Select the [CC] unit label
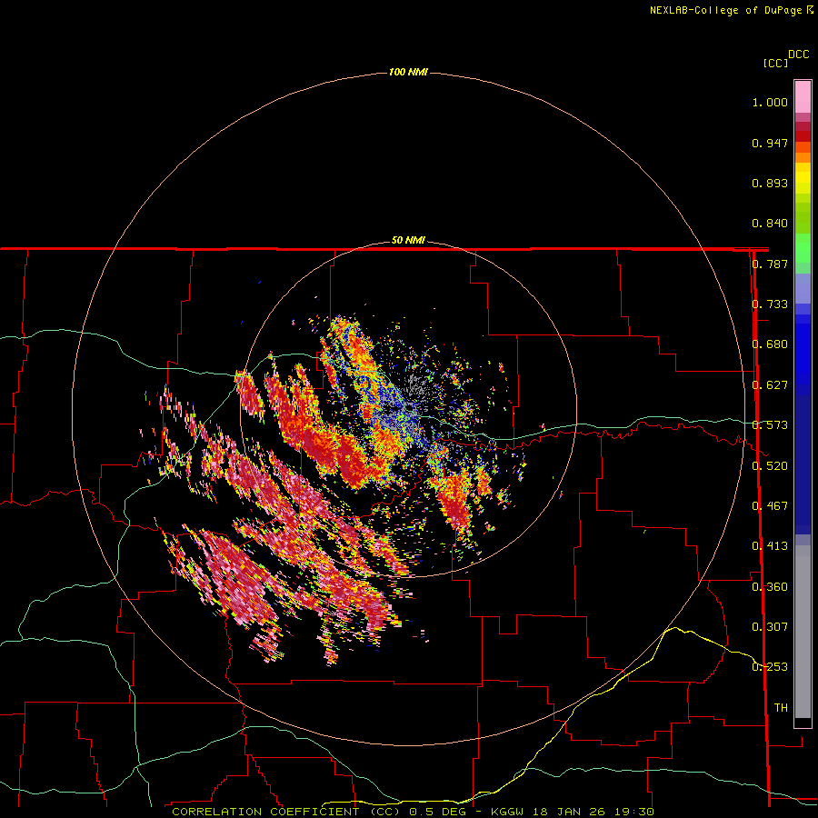 point(775,63)
